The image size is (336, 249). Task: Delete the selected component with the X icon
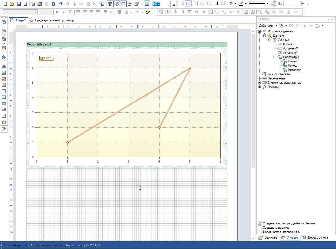95,4
